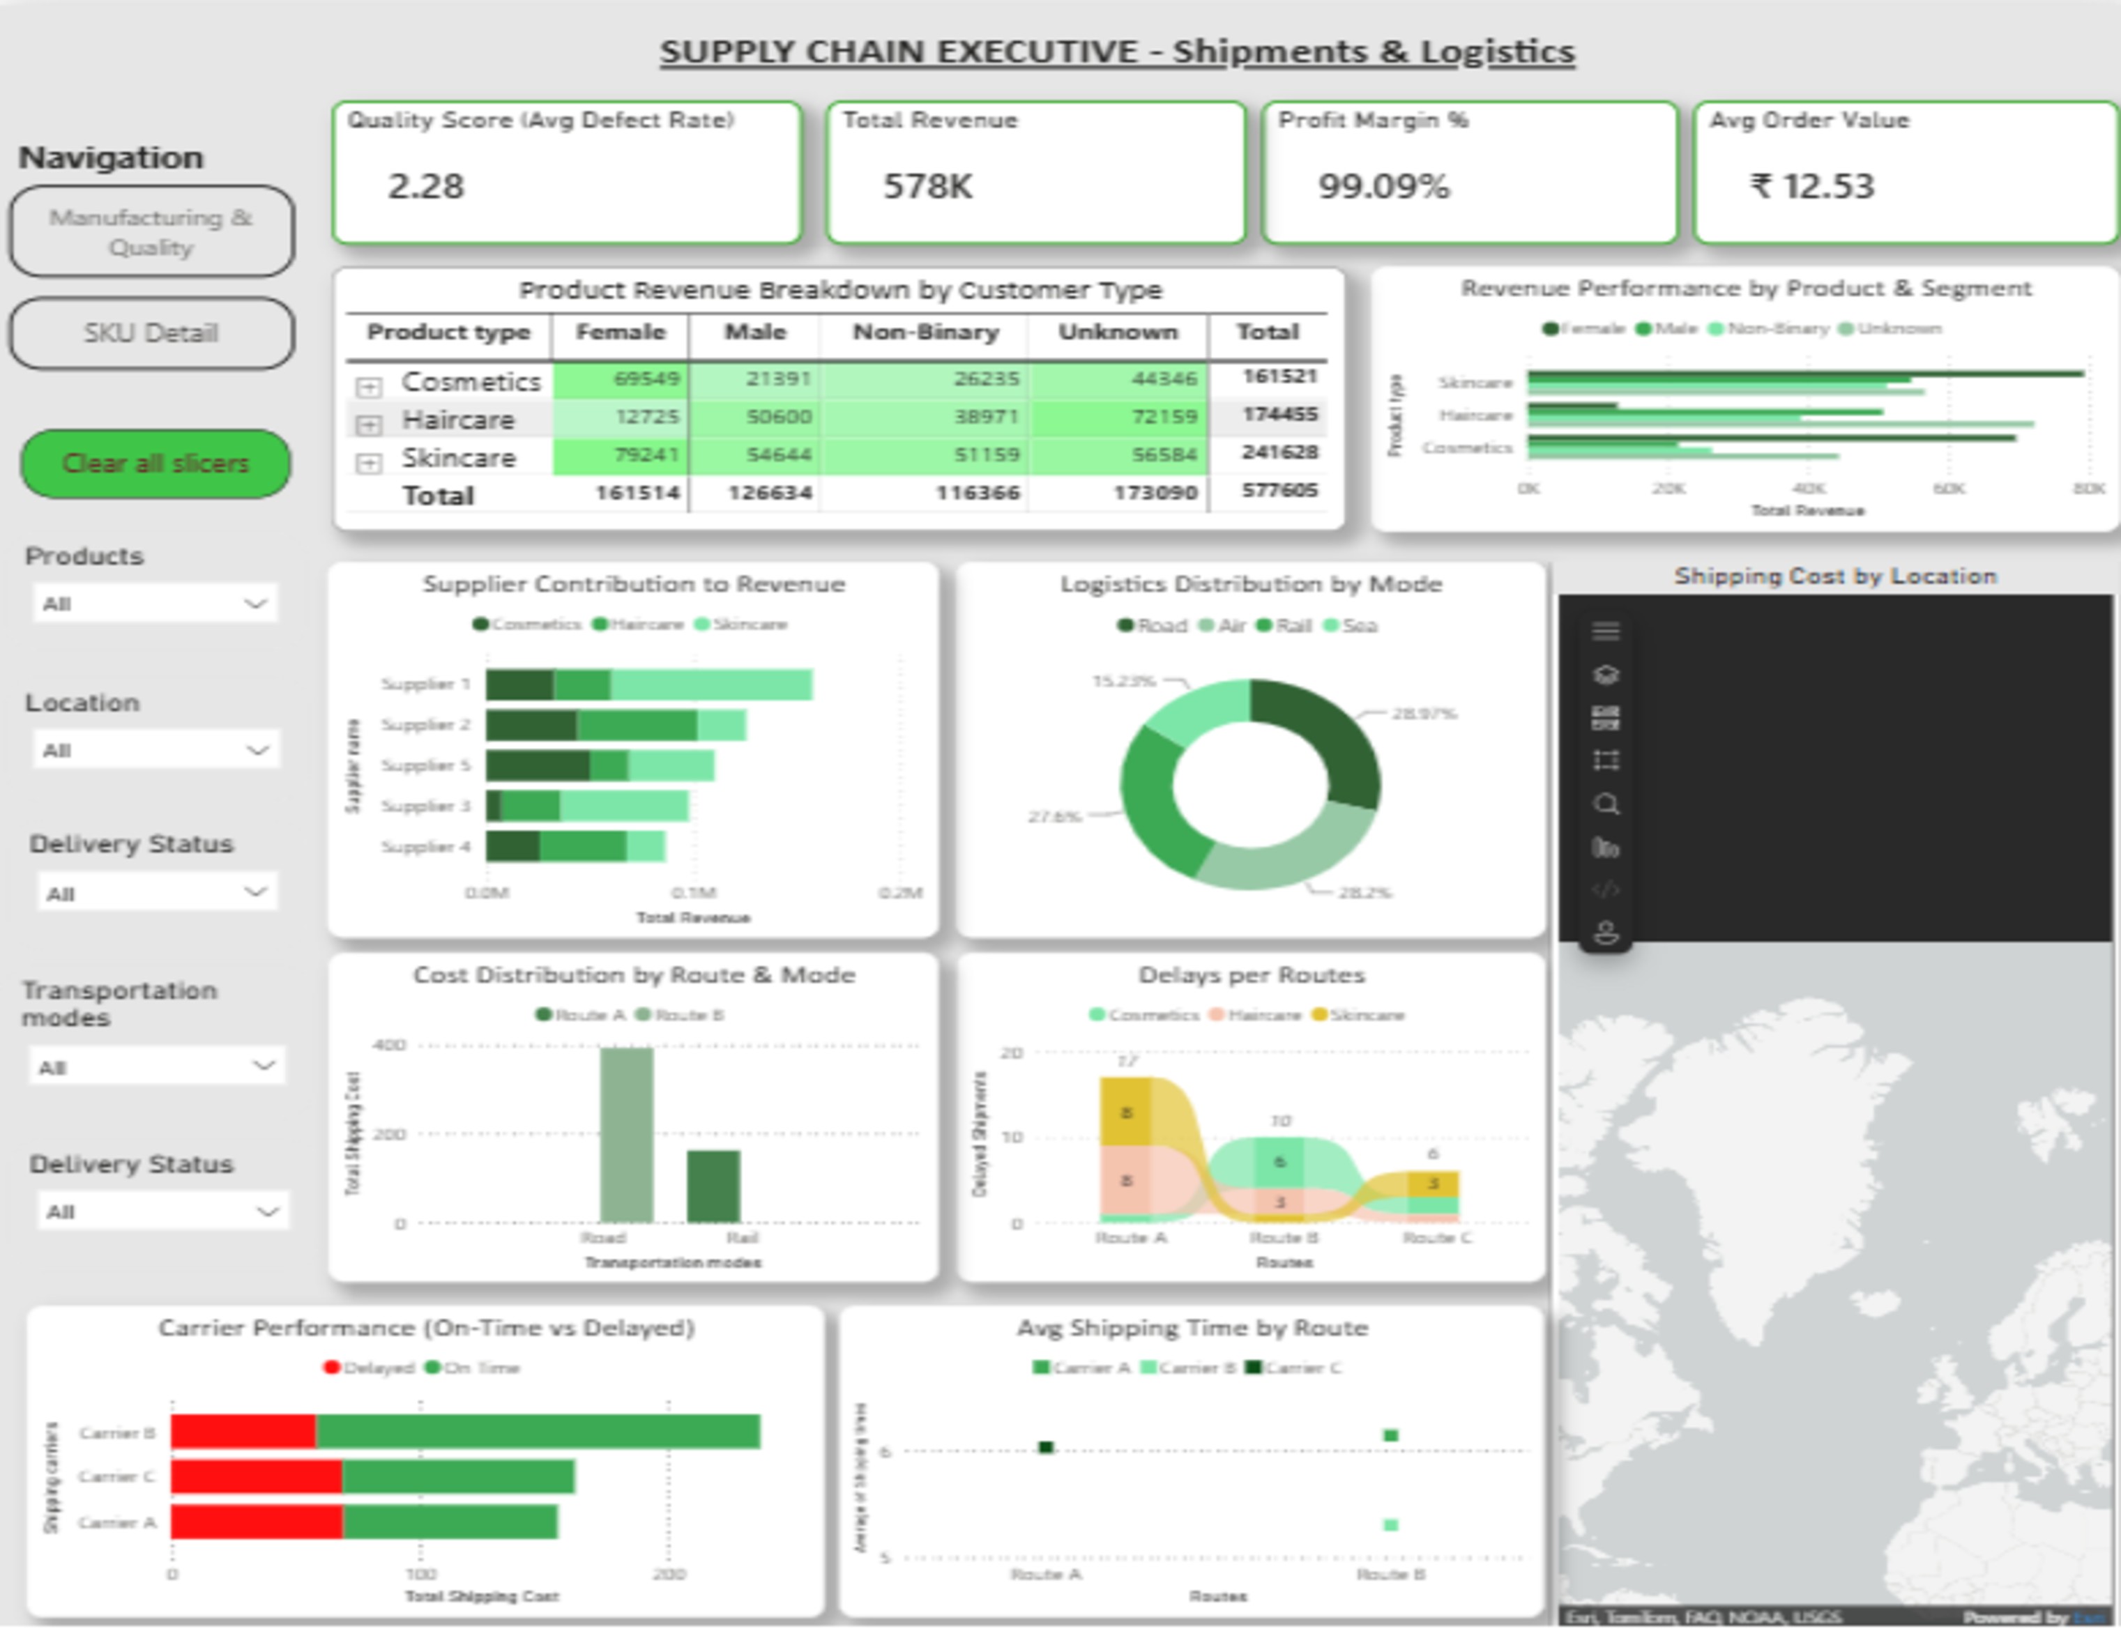Sort matrix by Product type header
Image resolution: width=2121 pixels, height=1645 pixels.
(449, 332)
